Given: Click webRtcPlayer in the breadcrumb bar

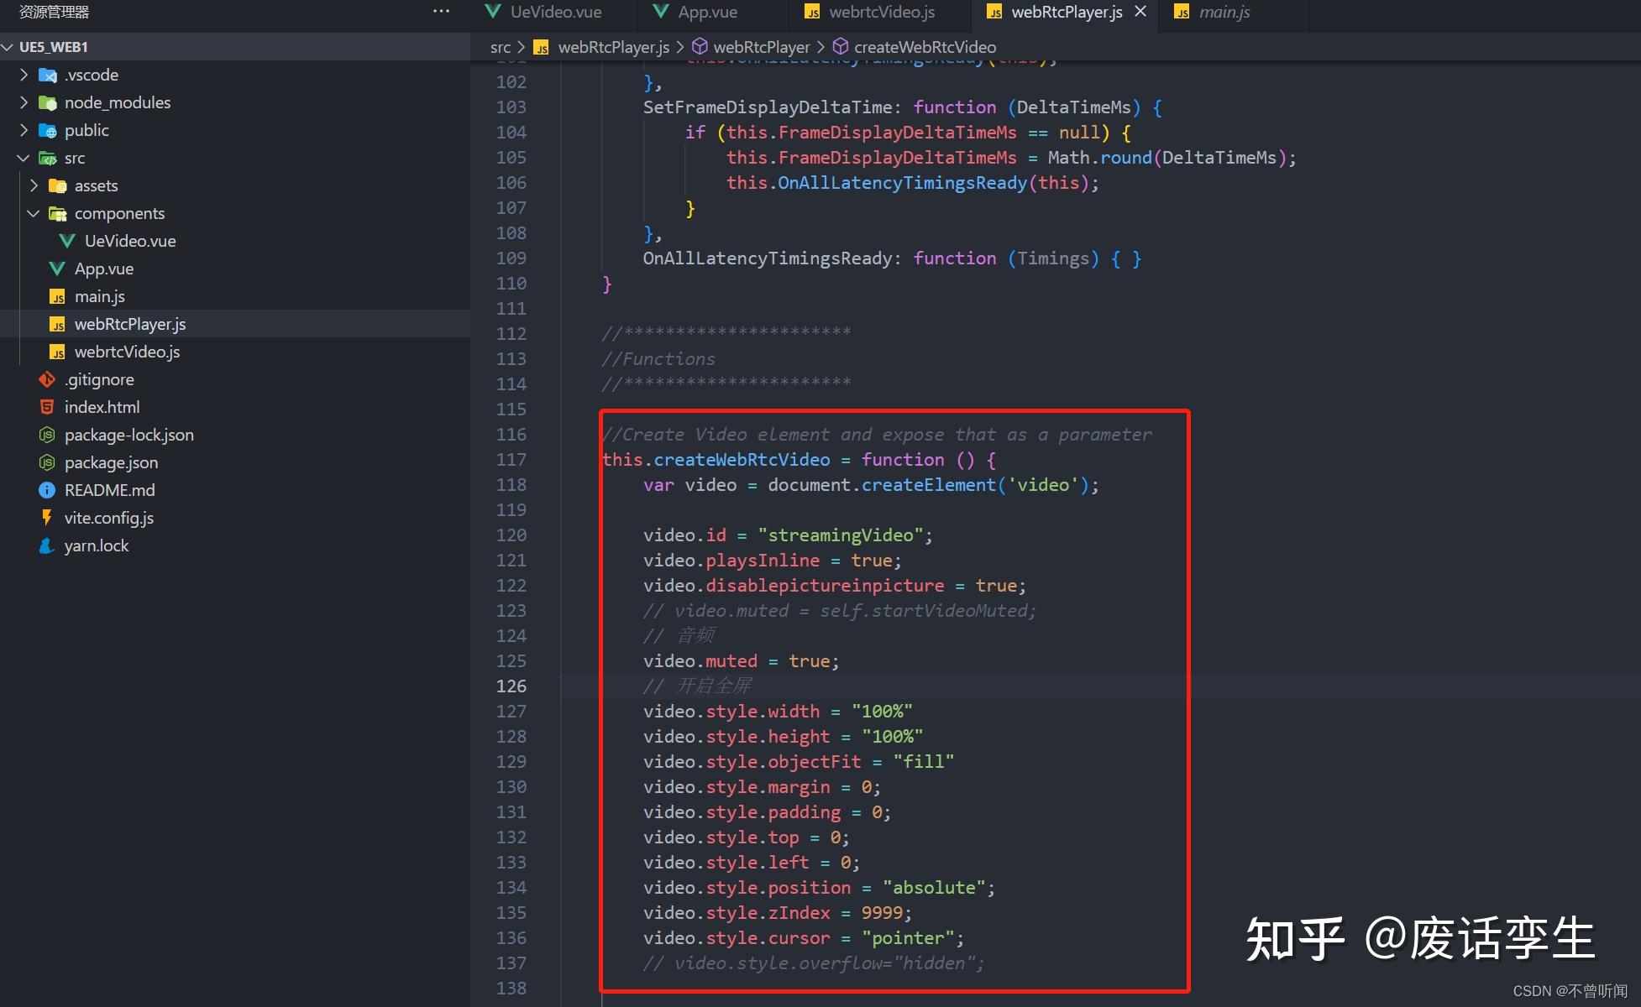Looking at the screenshot, I should click(x=760, y=46).
